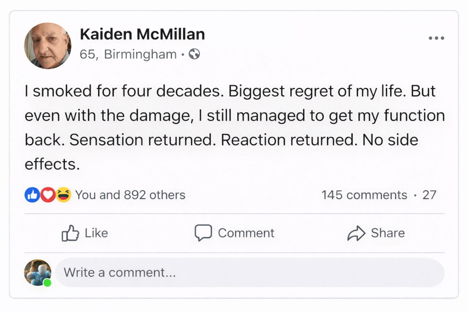
Task: Click the red heart reaction icon
Action: [x=48, y=195]
